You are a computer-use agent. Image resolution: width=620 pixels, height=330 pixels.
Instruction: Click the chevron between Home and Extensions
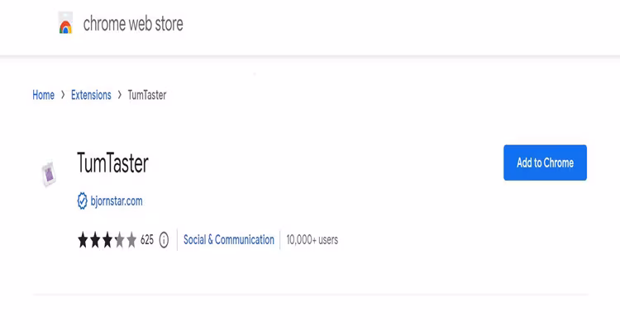[63, 95]
